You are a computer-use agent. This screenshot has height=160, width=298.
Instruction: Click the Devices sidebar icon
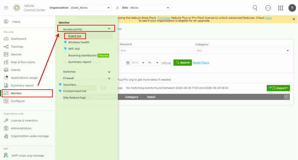tap(6, 54)
